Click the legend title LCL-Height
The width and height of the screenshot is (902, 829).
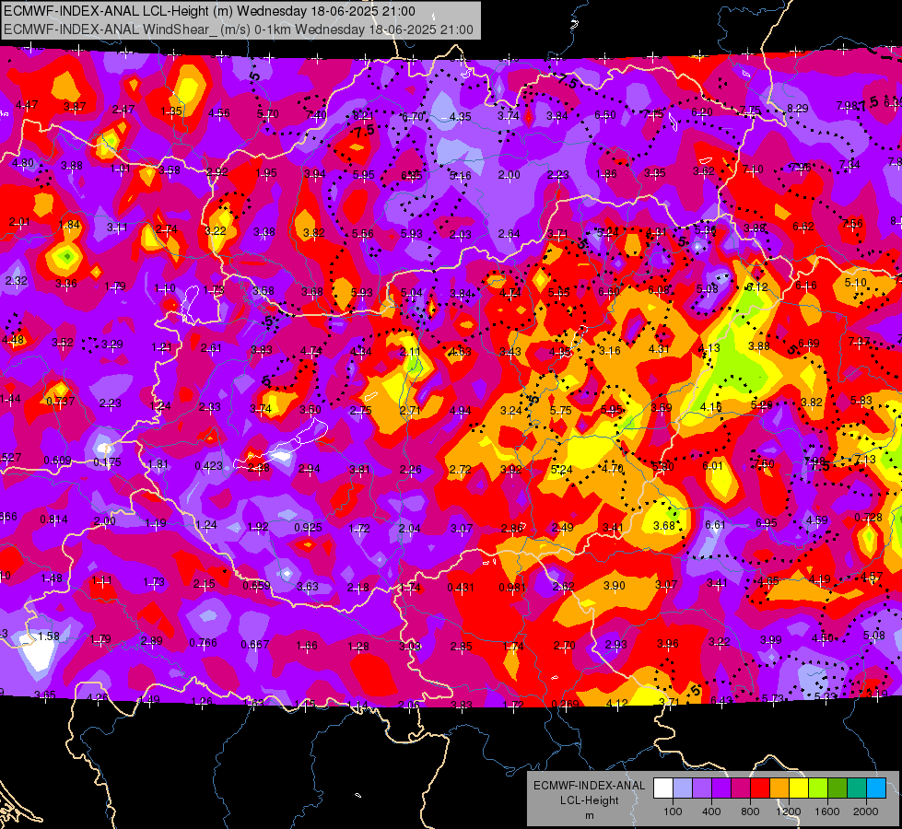pyautogui.click(x=589, y=800)
